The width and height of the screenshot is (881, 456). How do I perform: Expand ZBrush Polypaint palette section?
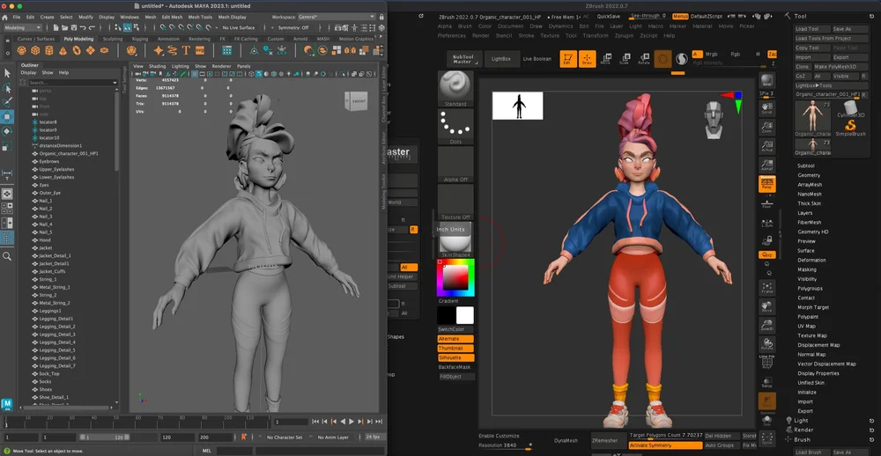click(x=808, y=317)
